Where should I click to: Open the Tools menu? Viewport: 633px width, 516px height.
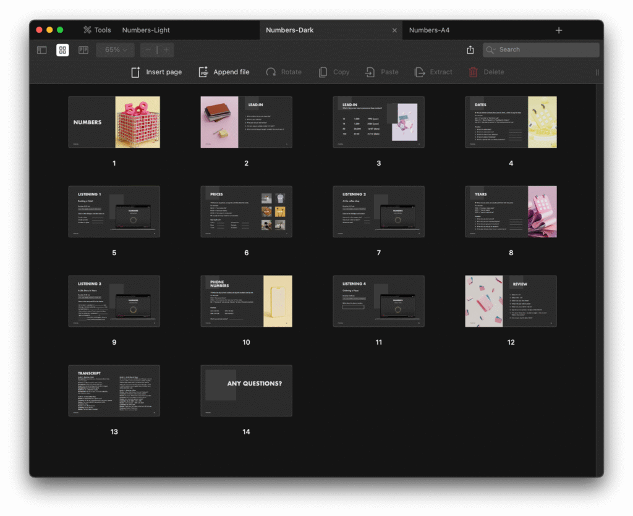point(97,30)
